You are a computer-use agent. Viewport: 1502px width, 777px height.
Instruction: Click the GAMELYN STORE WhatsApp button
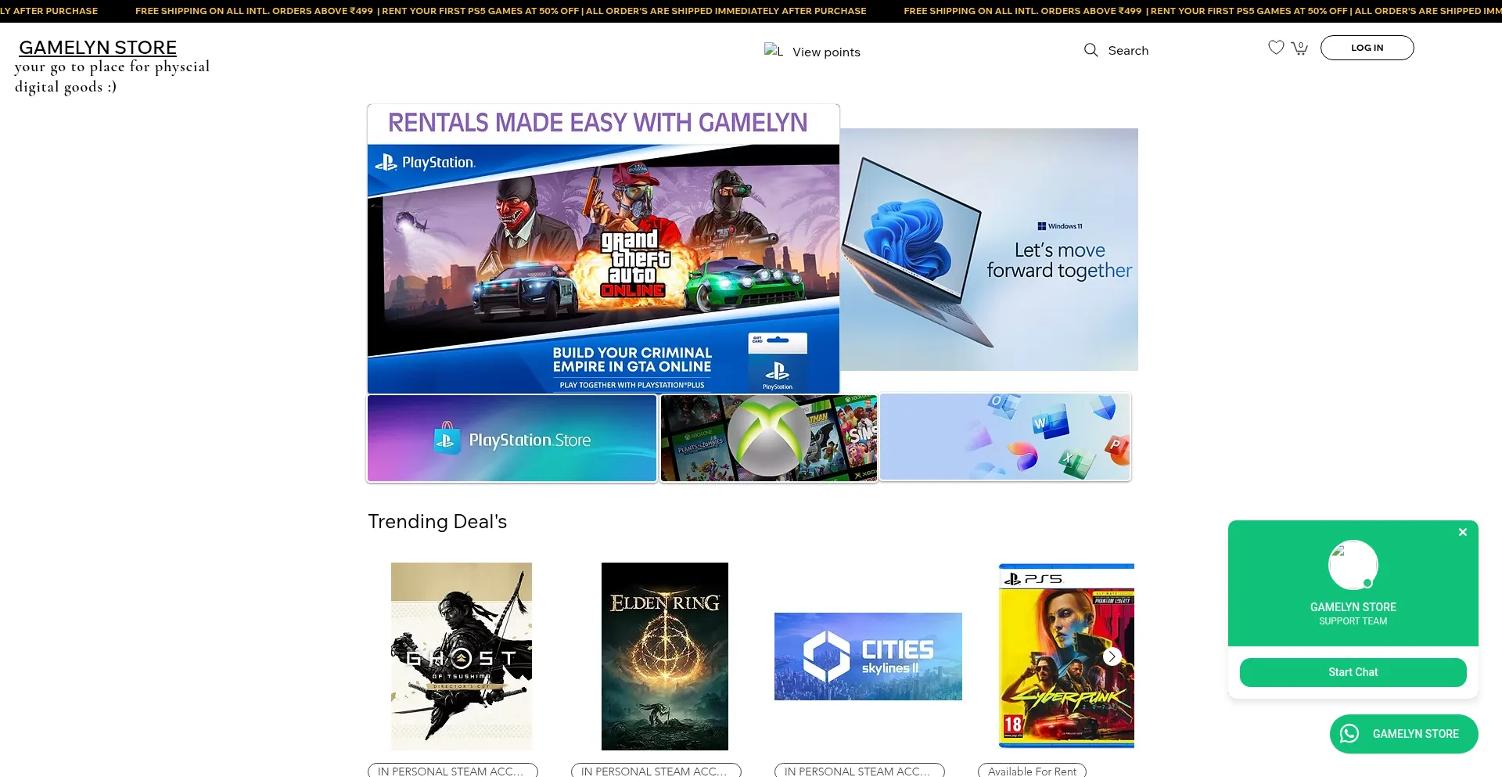coord(1403,734)
